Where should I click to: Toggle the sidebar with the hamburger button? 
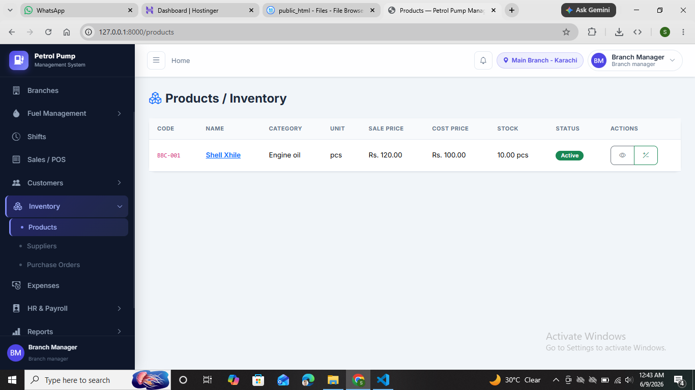pos(156,60)
